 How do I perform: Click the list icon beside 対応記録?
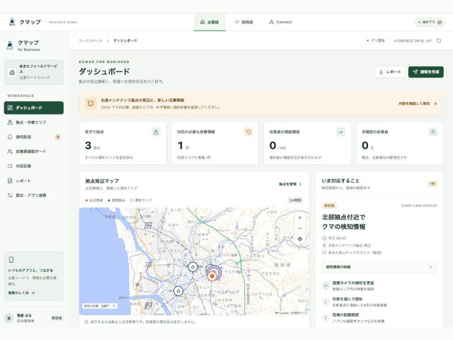point(10,166)
